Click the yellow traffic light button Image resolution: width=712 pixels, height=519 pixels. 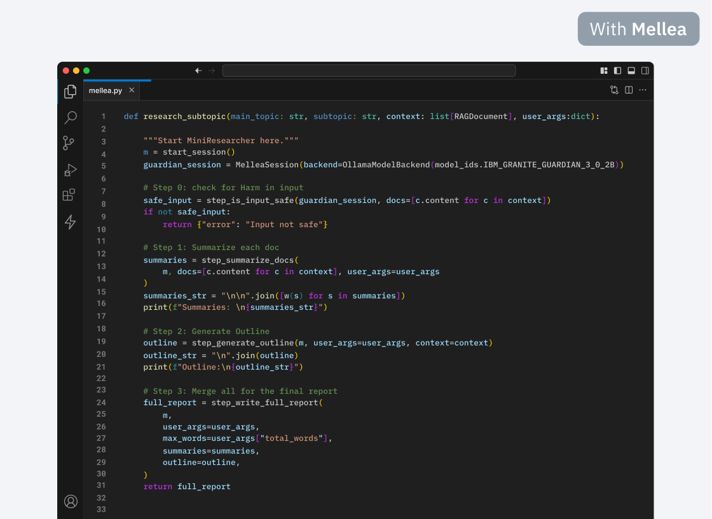tap(76, 71)
